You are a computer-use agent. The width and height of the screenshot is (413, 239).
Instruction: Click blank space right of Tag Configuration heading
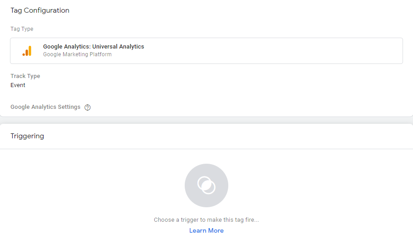click(x=227, y=10)
